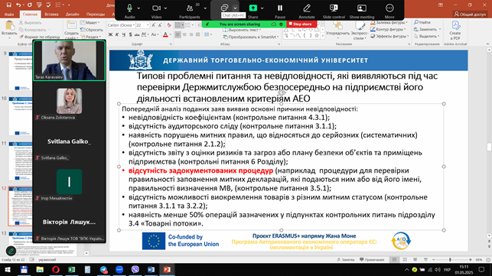This screenshot has height=276, width=492.
Task: Open Slide control in Zoom toolbar
Action: (334, 8)
